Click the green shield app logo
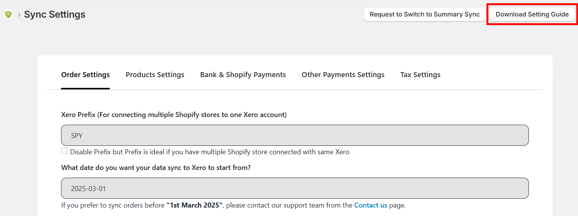Screen dimensions: 578x216 click(8, 15)
